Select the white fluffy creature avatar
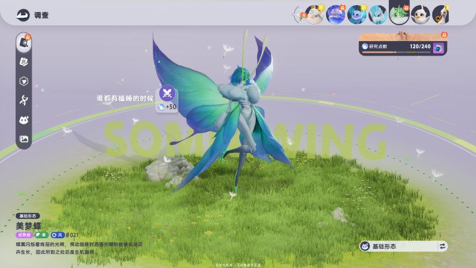The width and height of the screenshot is (476, 268). pyautogui.click(x=314, y=15)
